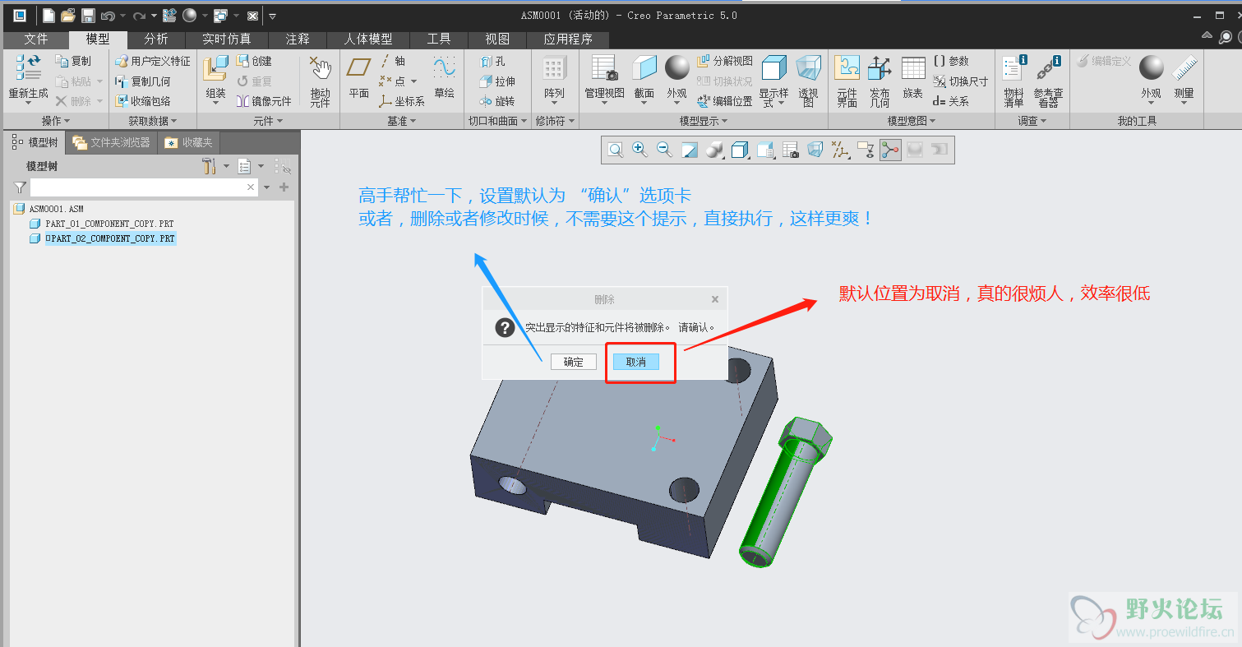Select the Drag Components (拖动元件) hand tool

(x=321, y=81)
